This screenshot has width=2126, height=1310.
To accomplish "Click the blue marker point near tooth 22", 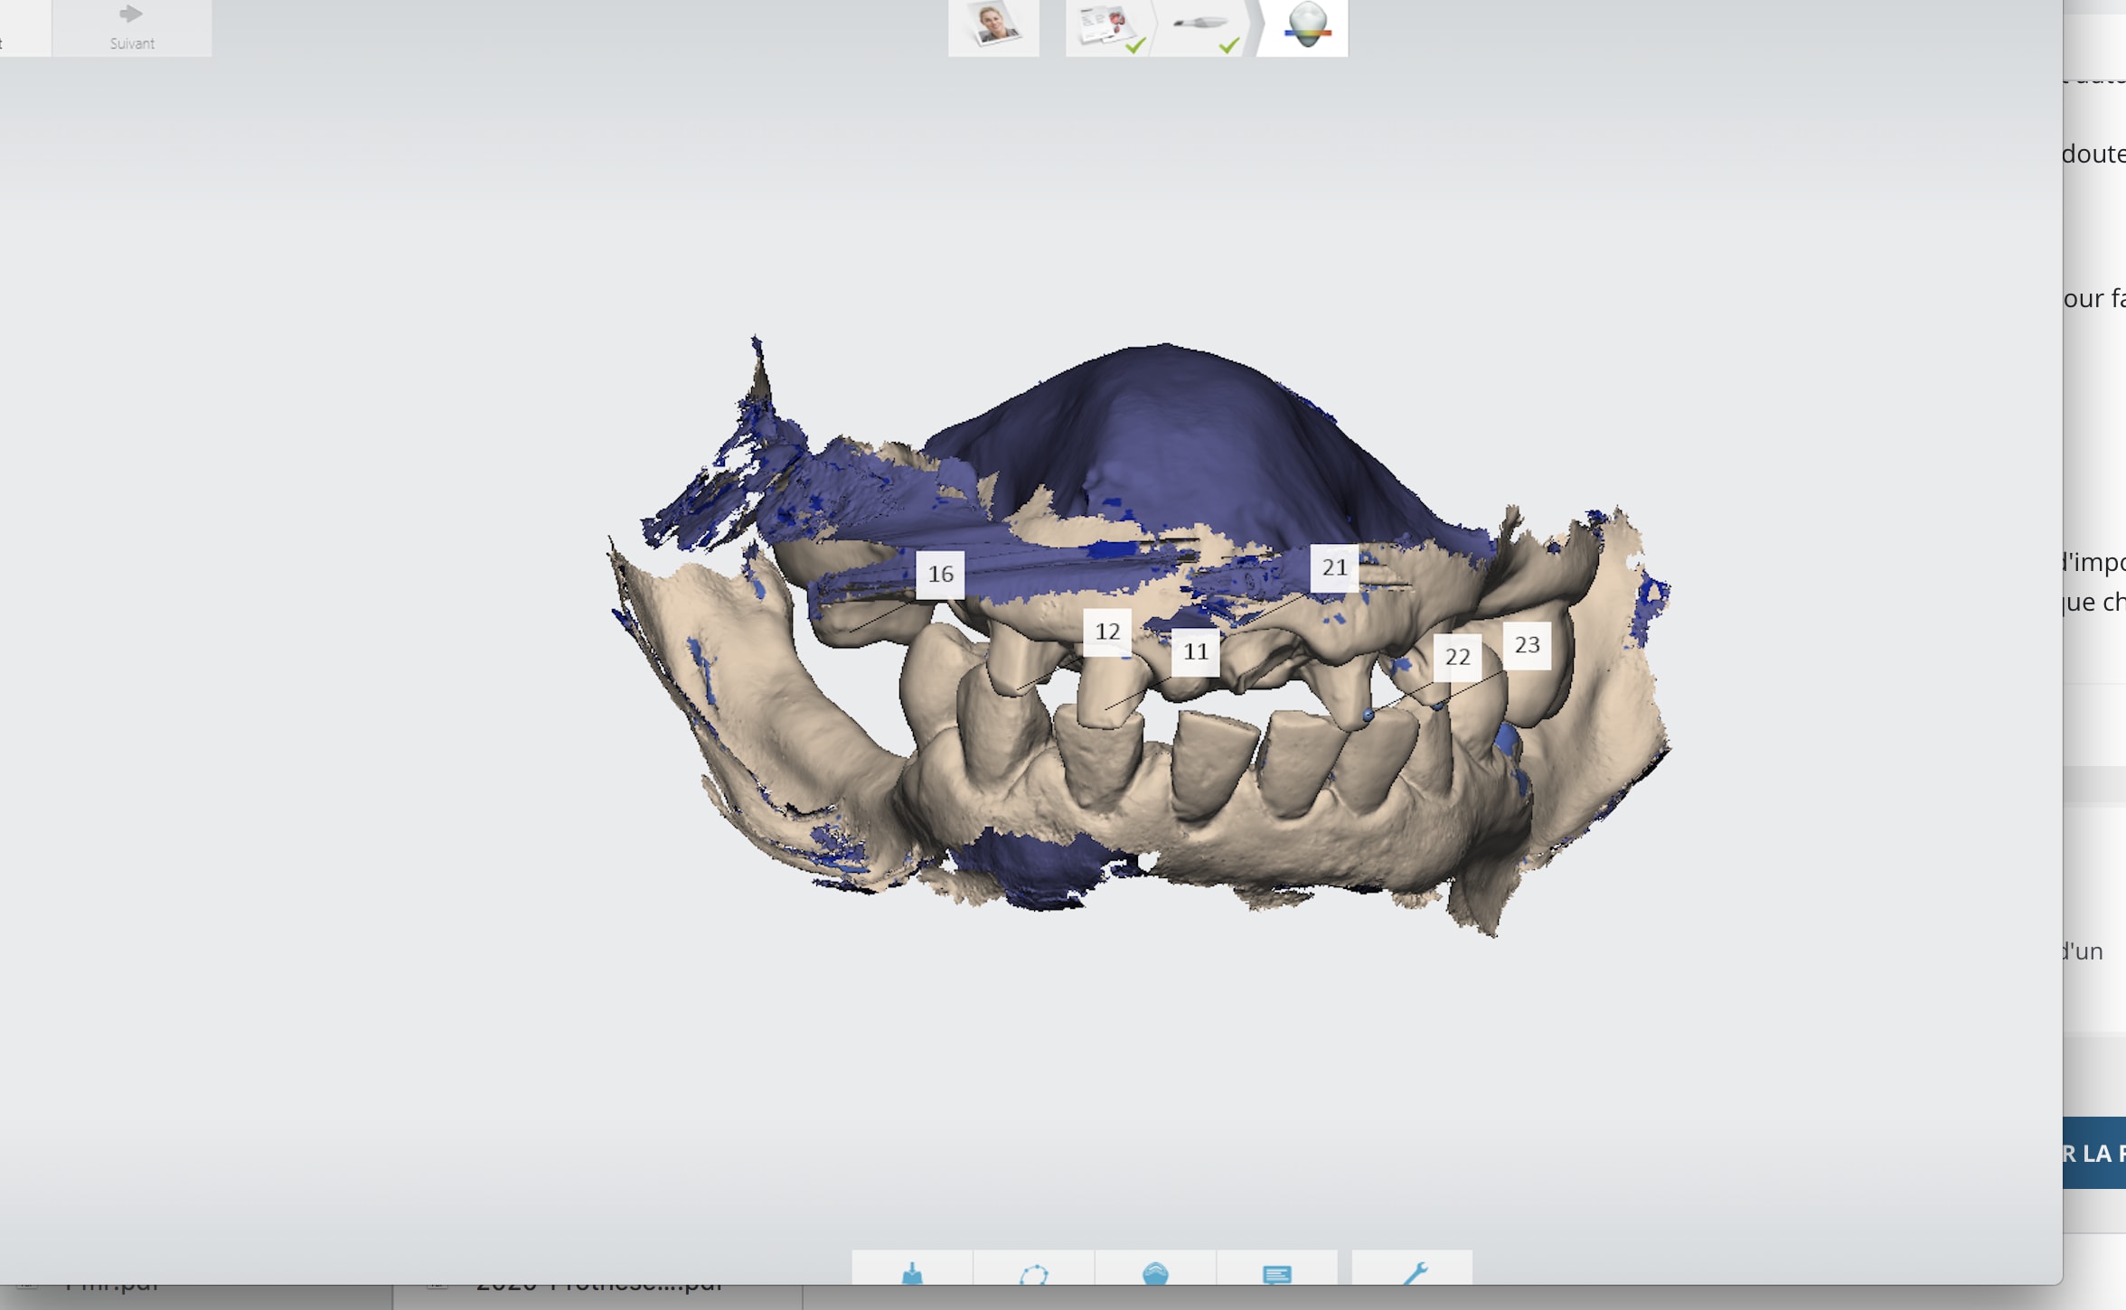I will point(1369,716).
